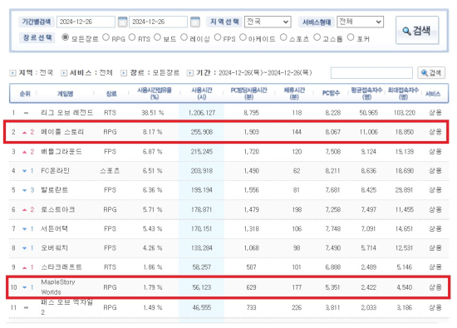Open the 지역선택 region dropdown showing 전국
457x328 pixels.
[268, 22]
